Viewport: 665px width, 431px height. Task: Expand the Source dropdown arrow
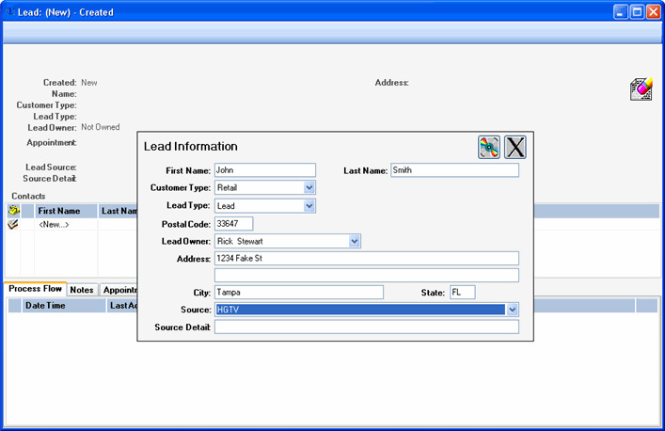pos(512,310)
